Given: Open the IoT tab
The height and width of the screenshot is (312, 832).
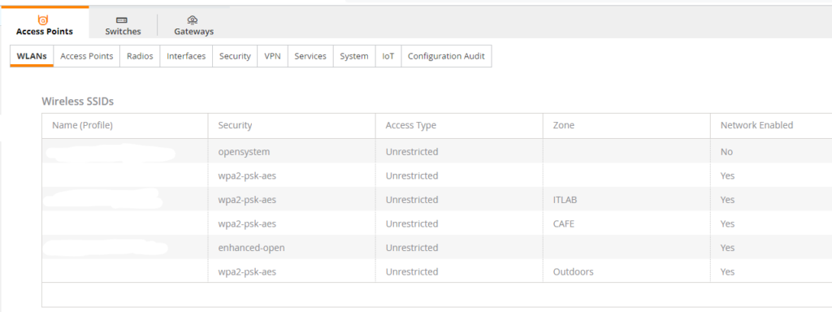Looking at the screenshot, I should tap(388, 56).
